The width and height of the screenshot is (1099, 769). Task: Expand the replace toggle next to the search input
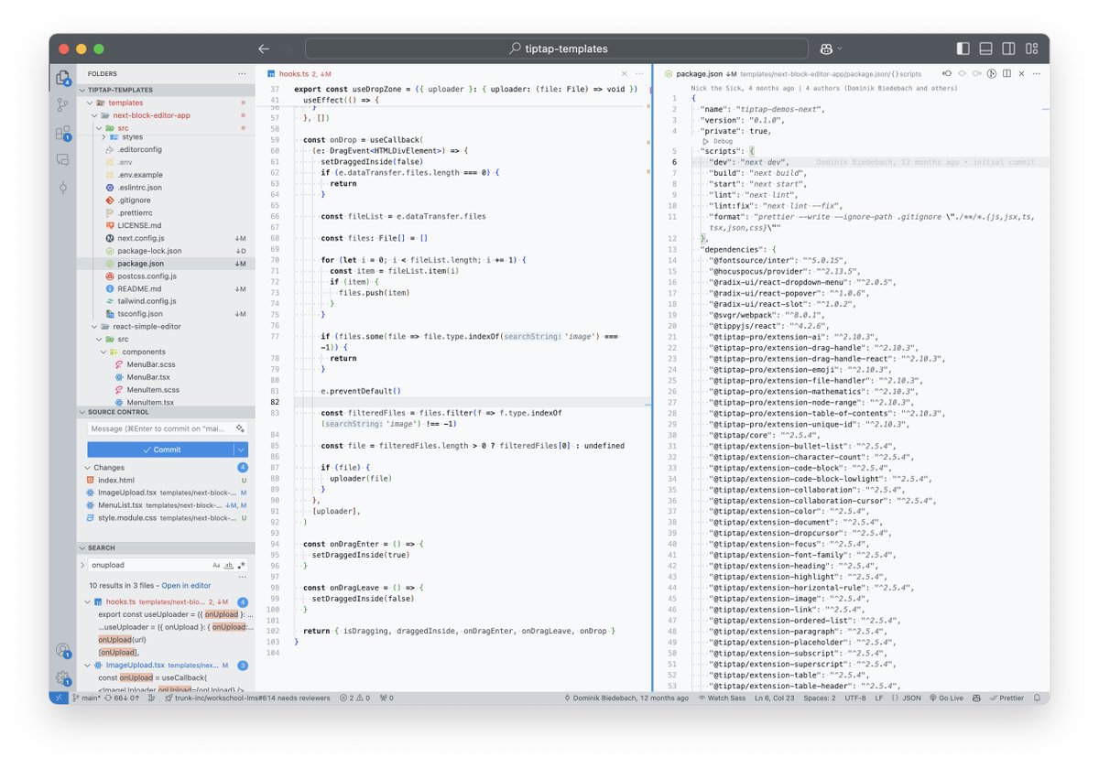tap(82, 565)
